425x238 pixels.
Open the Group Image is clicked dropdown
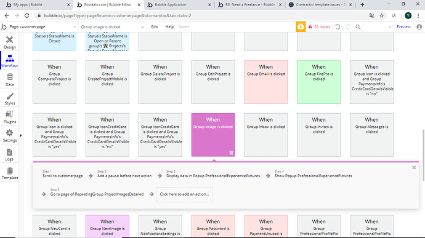point(112,27)
